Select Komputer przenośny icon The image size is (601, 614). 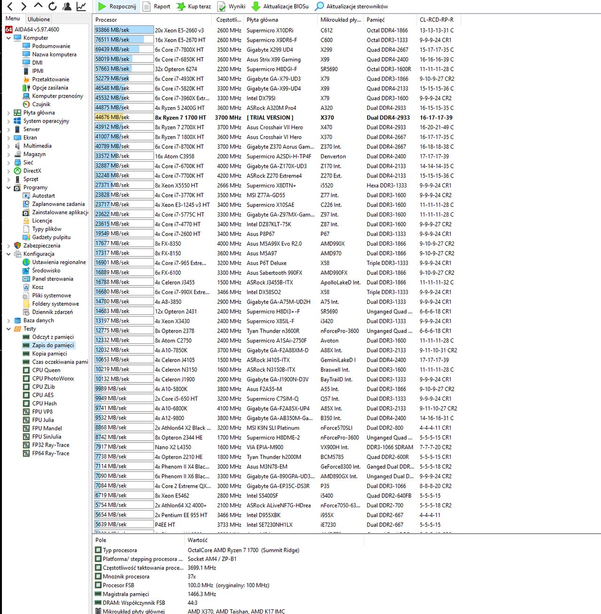point(26,96)
